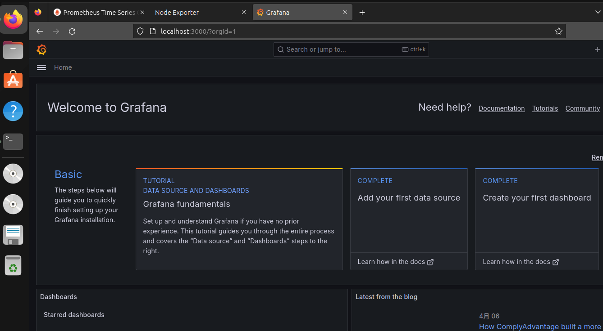Viewport: 603px width, 331px height.
Task: Close the Node Exporter tab
Action: point(244,12)
